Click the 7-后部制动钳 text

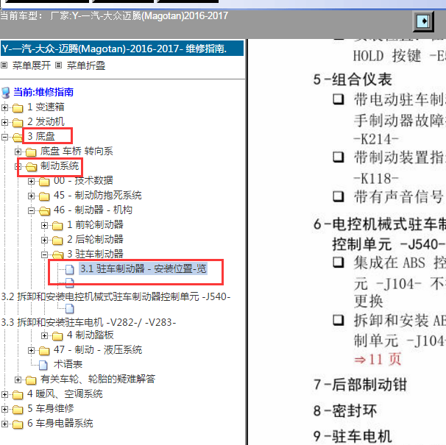click(x=360, y=385)
